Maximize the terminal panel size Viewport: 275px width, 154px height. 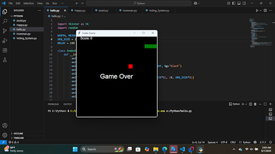(x=265, y=104)
